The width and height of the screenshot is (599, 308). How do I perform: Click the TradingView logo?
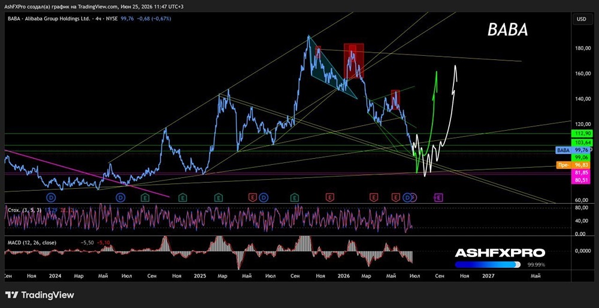40,295
